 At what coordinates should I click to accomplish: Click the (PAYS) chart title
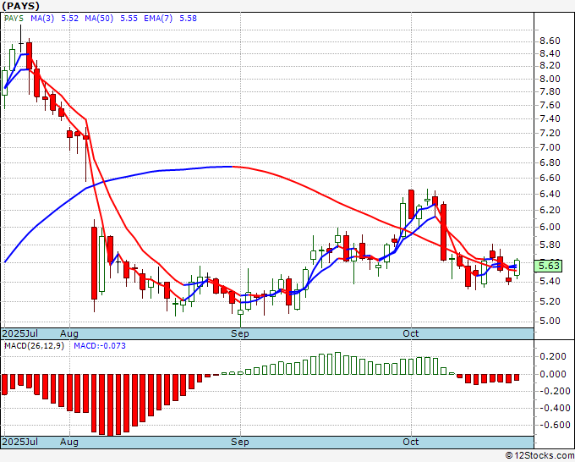[20, 6]
